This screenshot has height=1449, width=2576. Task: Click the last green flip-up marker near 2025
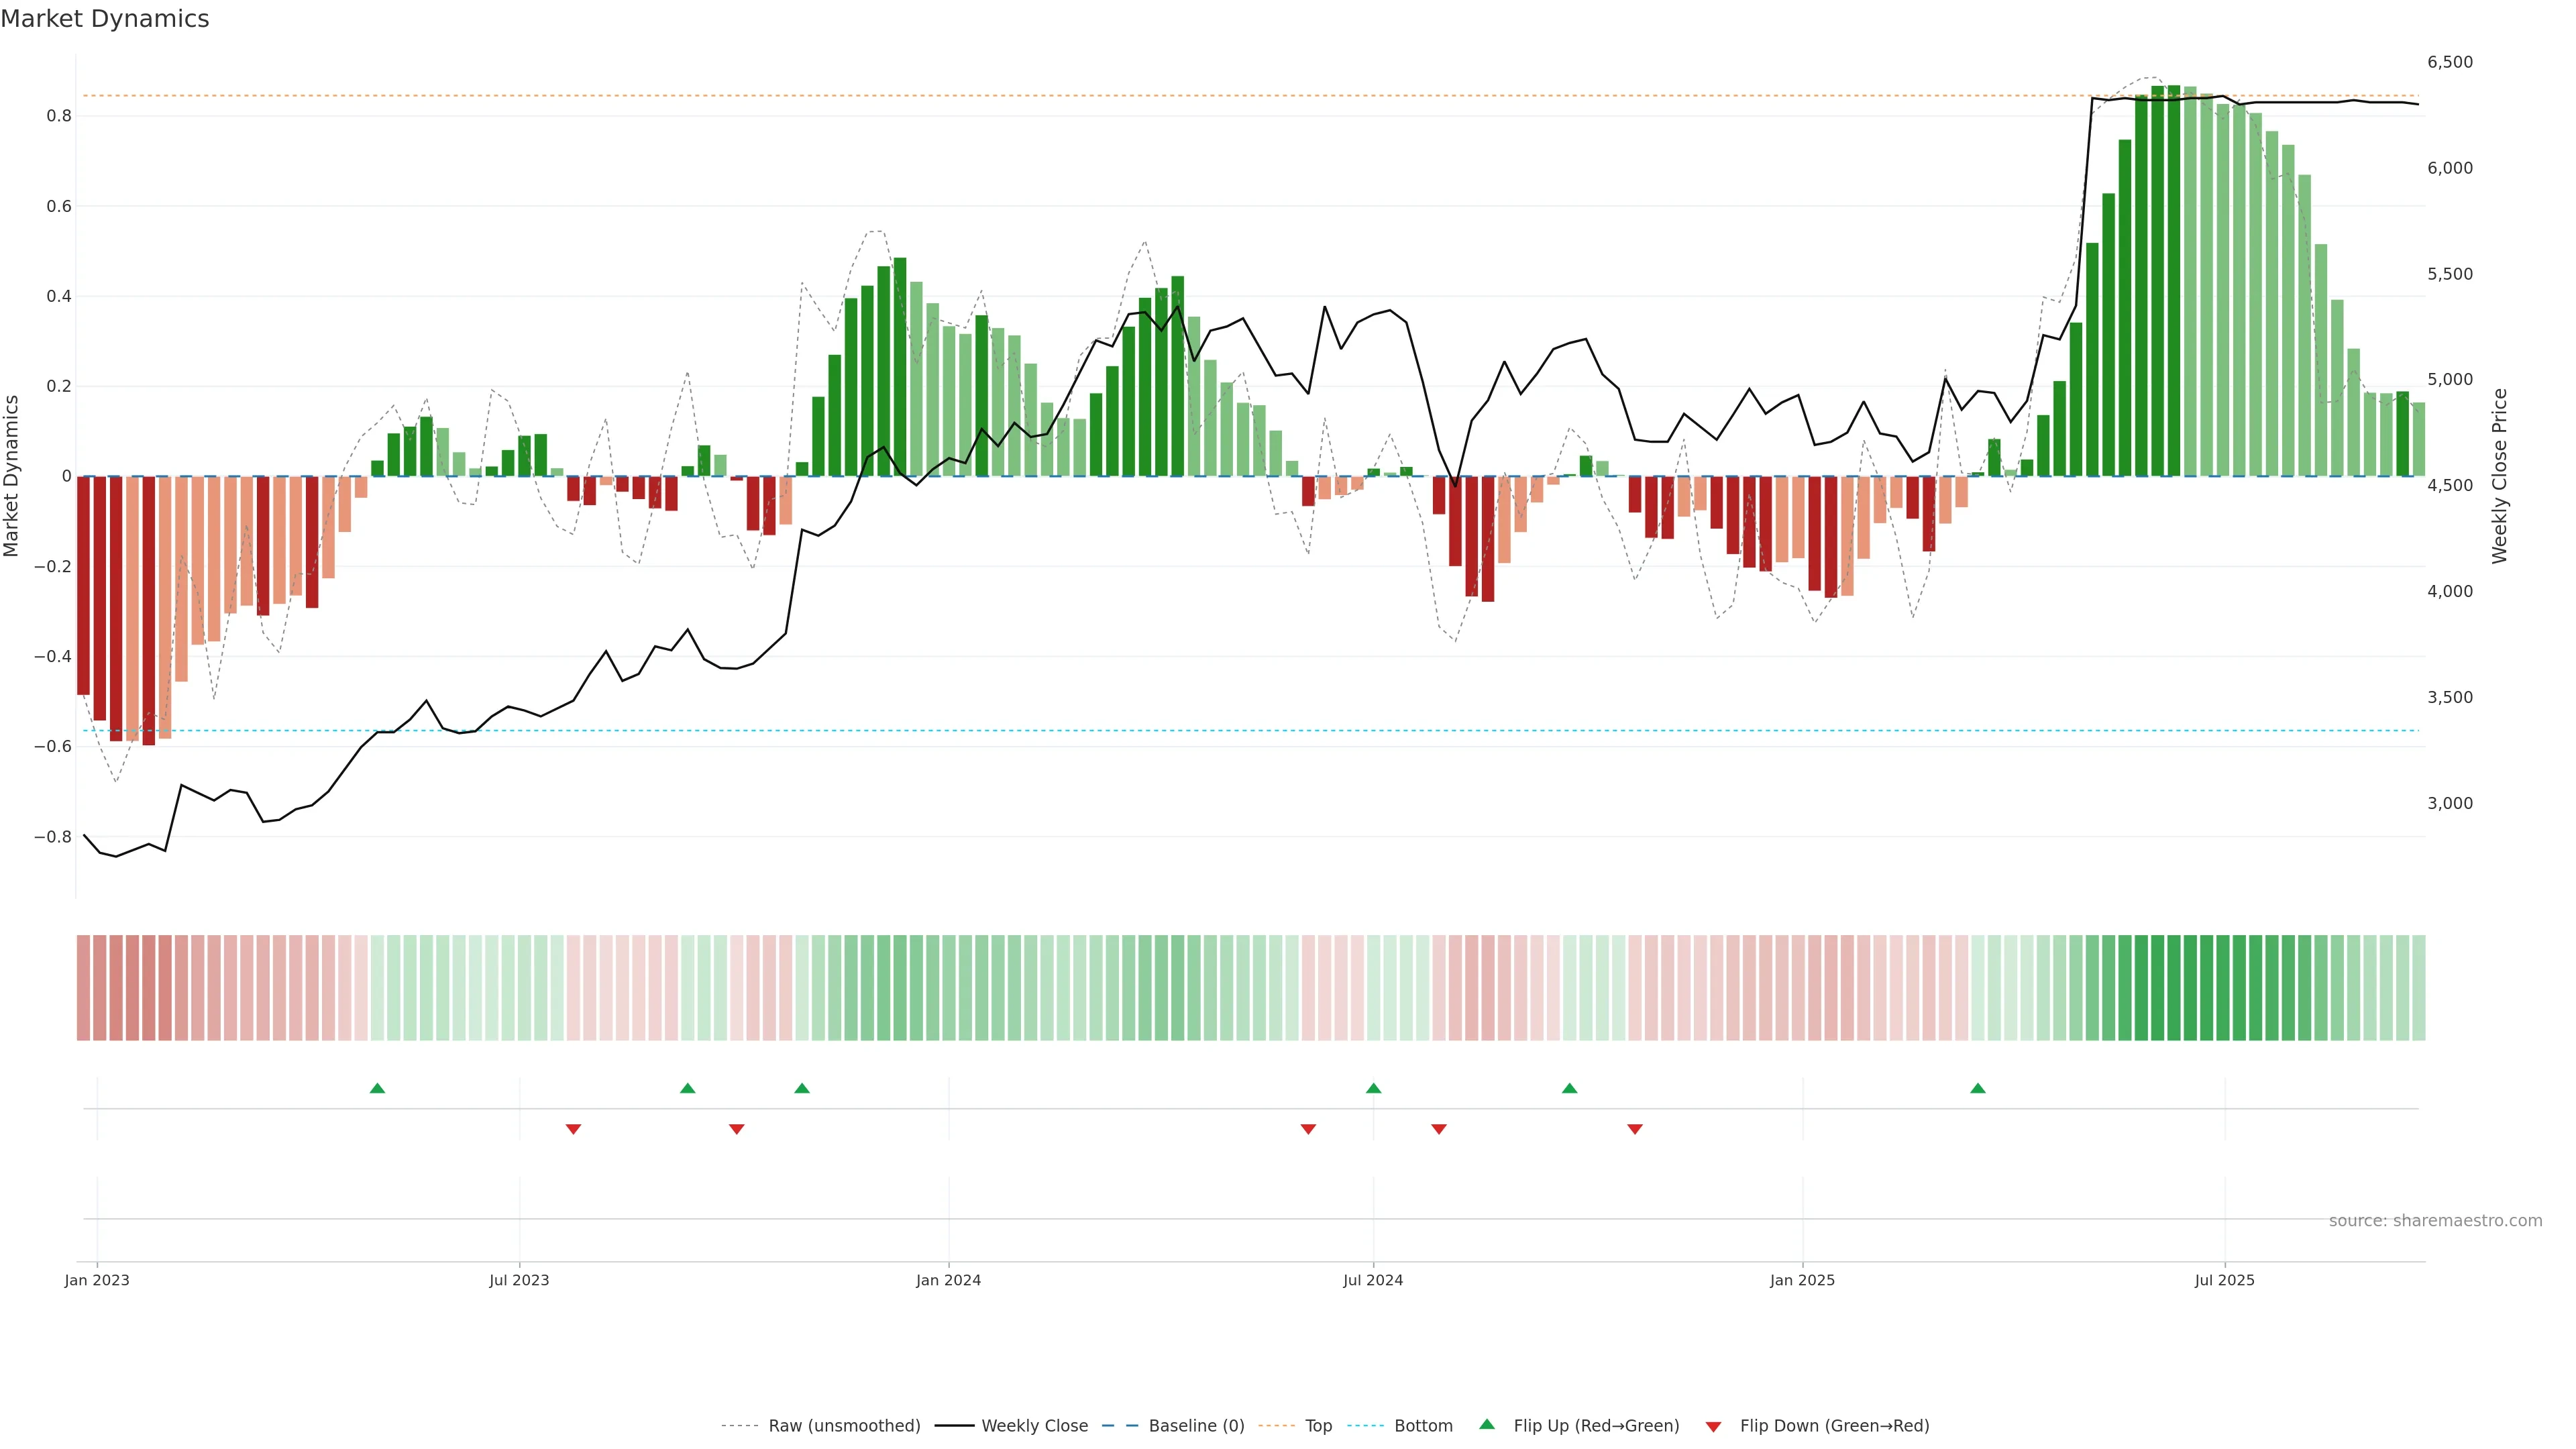pyautogui.click(x=1977, y=1088)
